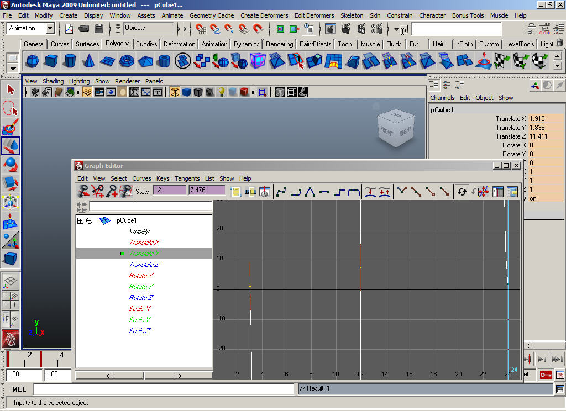Image resolution: width=566 pixels, height=411 pixels.
Task: Click the Move Nearest Picked Key tool
Action: [x=83, y=191]
